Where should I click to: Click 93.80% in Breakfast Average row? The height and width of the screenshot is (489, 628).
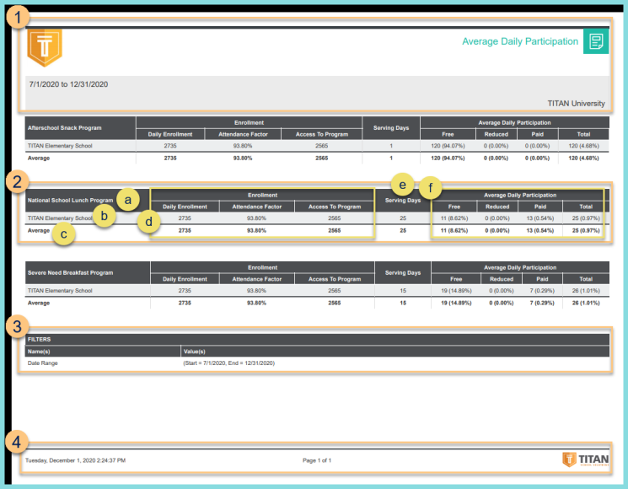pyautogui.click(x=256, y=304)
